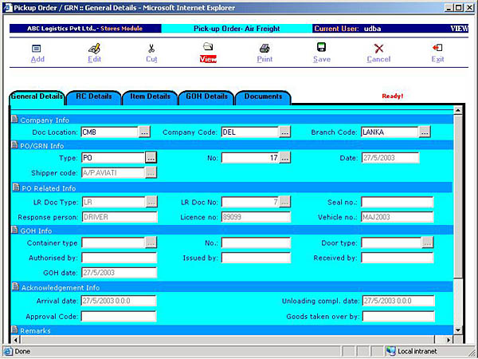Click the Save toolbar icon
The width and height of the screenshot is (478, 359).
tap(322, 49)
